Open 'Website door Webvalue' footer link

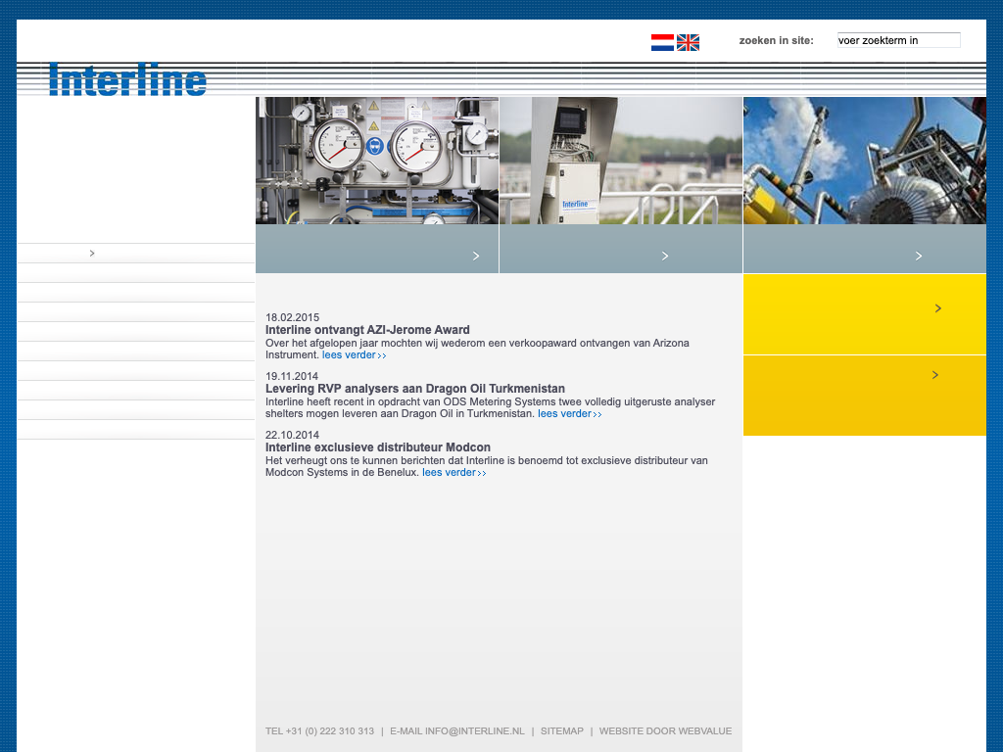coord(665,731)
